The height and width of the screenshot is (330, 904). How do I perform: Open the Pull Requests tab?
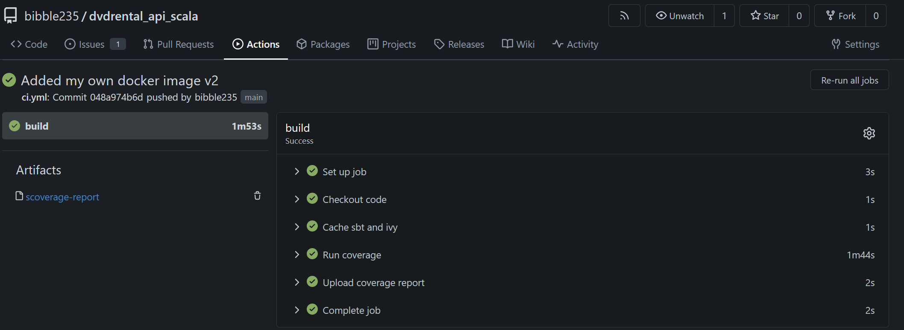point(179,44)
